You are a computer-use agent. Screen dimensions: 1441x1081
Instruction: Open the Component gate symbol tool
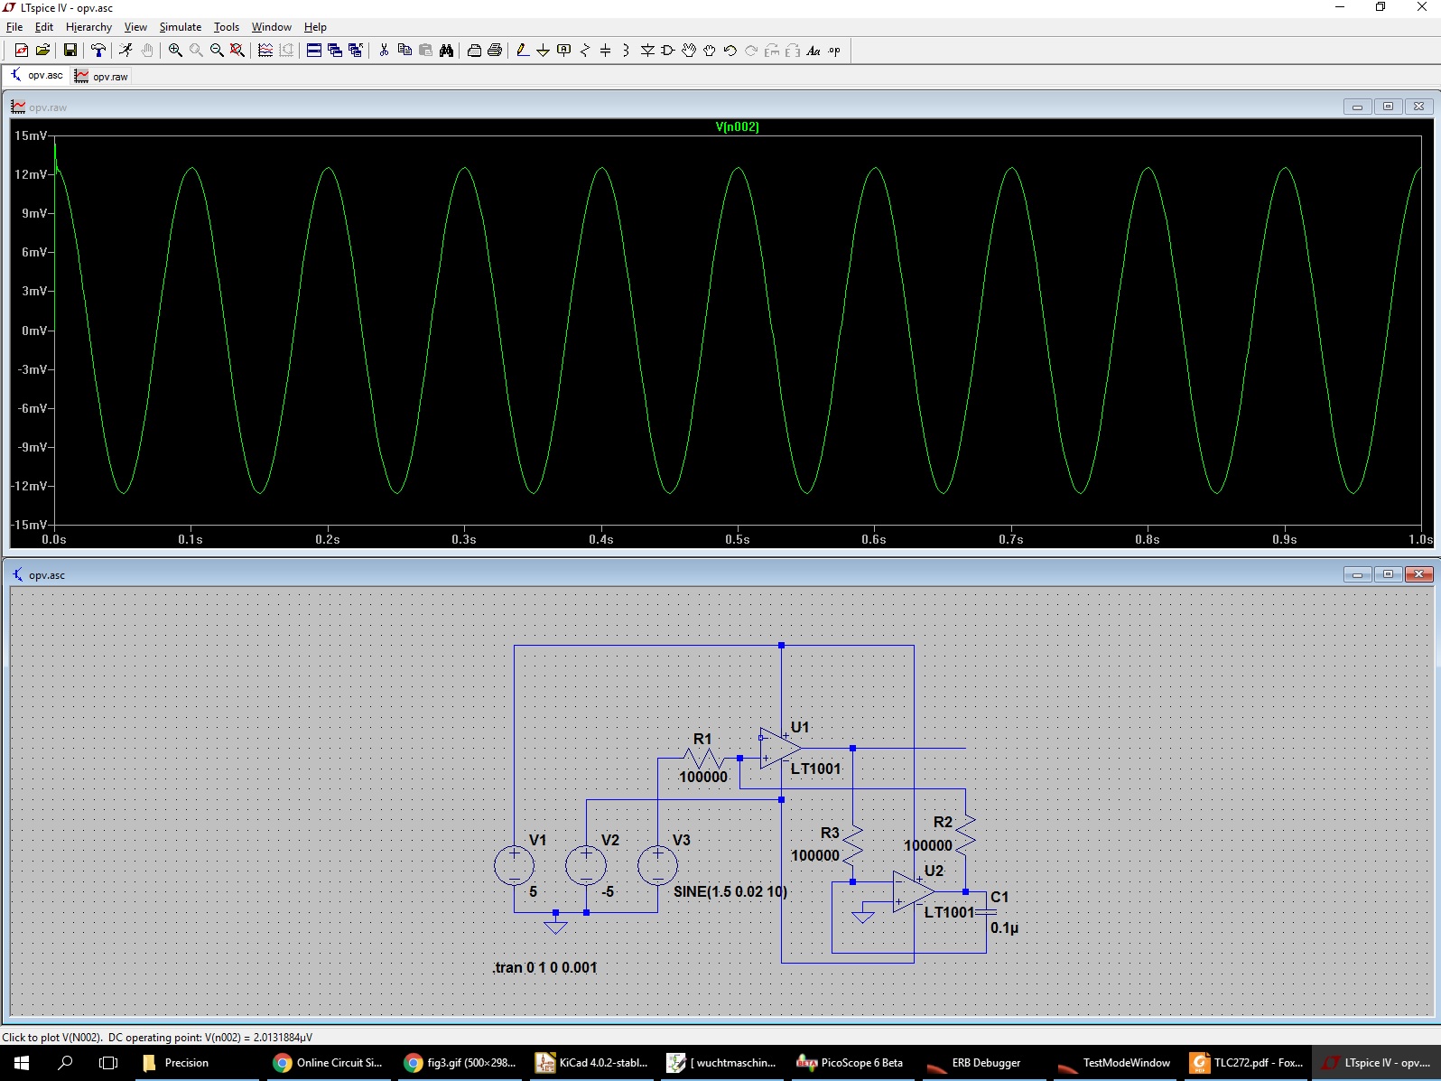click(668, 51)
